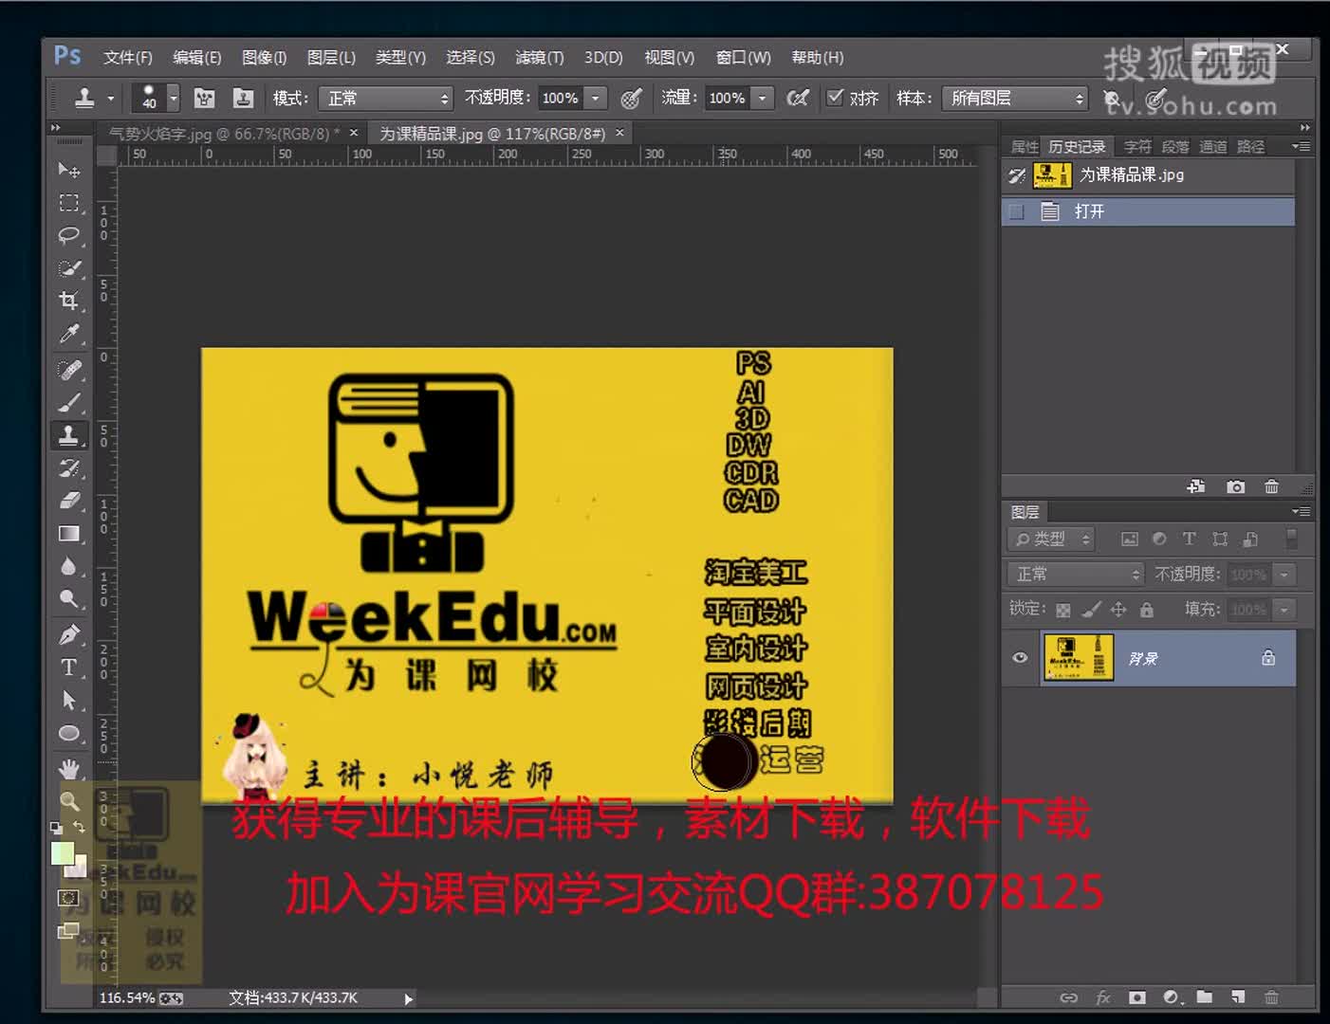This screenshot has height=1024, width=1330.
Task: Delete current state trash icon in History
Action: [x=1272, y=486]
